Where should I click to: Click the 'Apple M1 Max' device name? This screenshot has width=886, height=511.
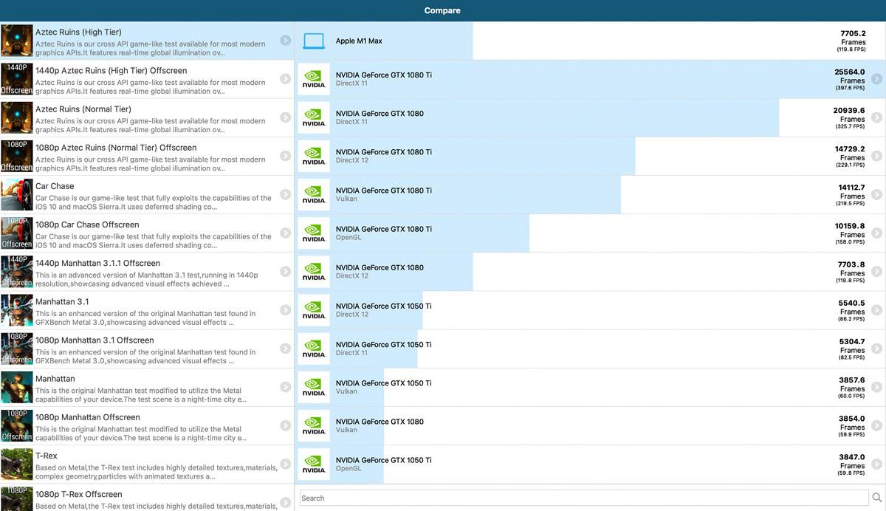[359, 41]
